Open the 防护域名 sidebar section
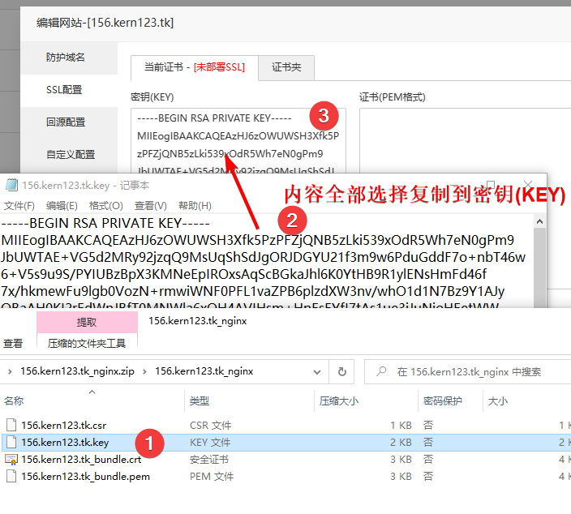571x514 pixels. tap(66, 58)
